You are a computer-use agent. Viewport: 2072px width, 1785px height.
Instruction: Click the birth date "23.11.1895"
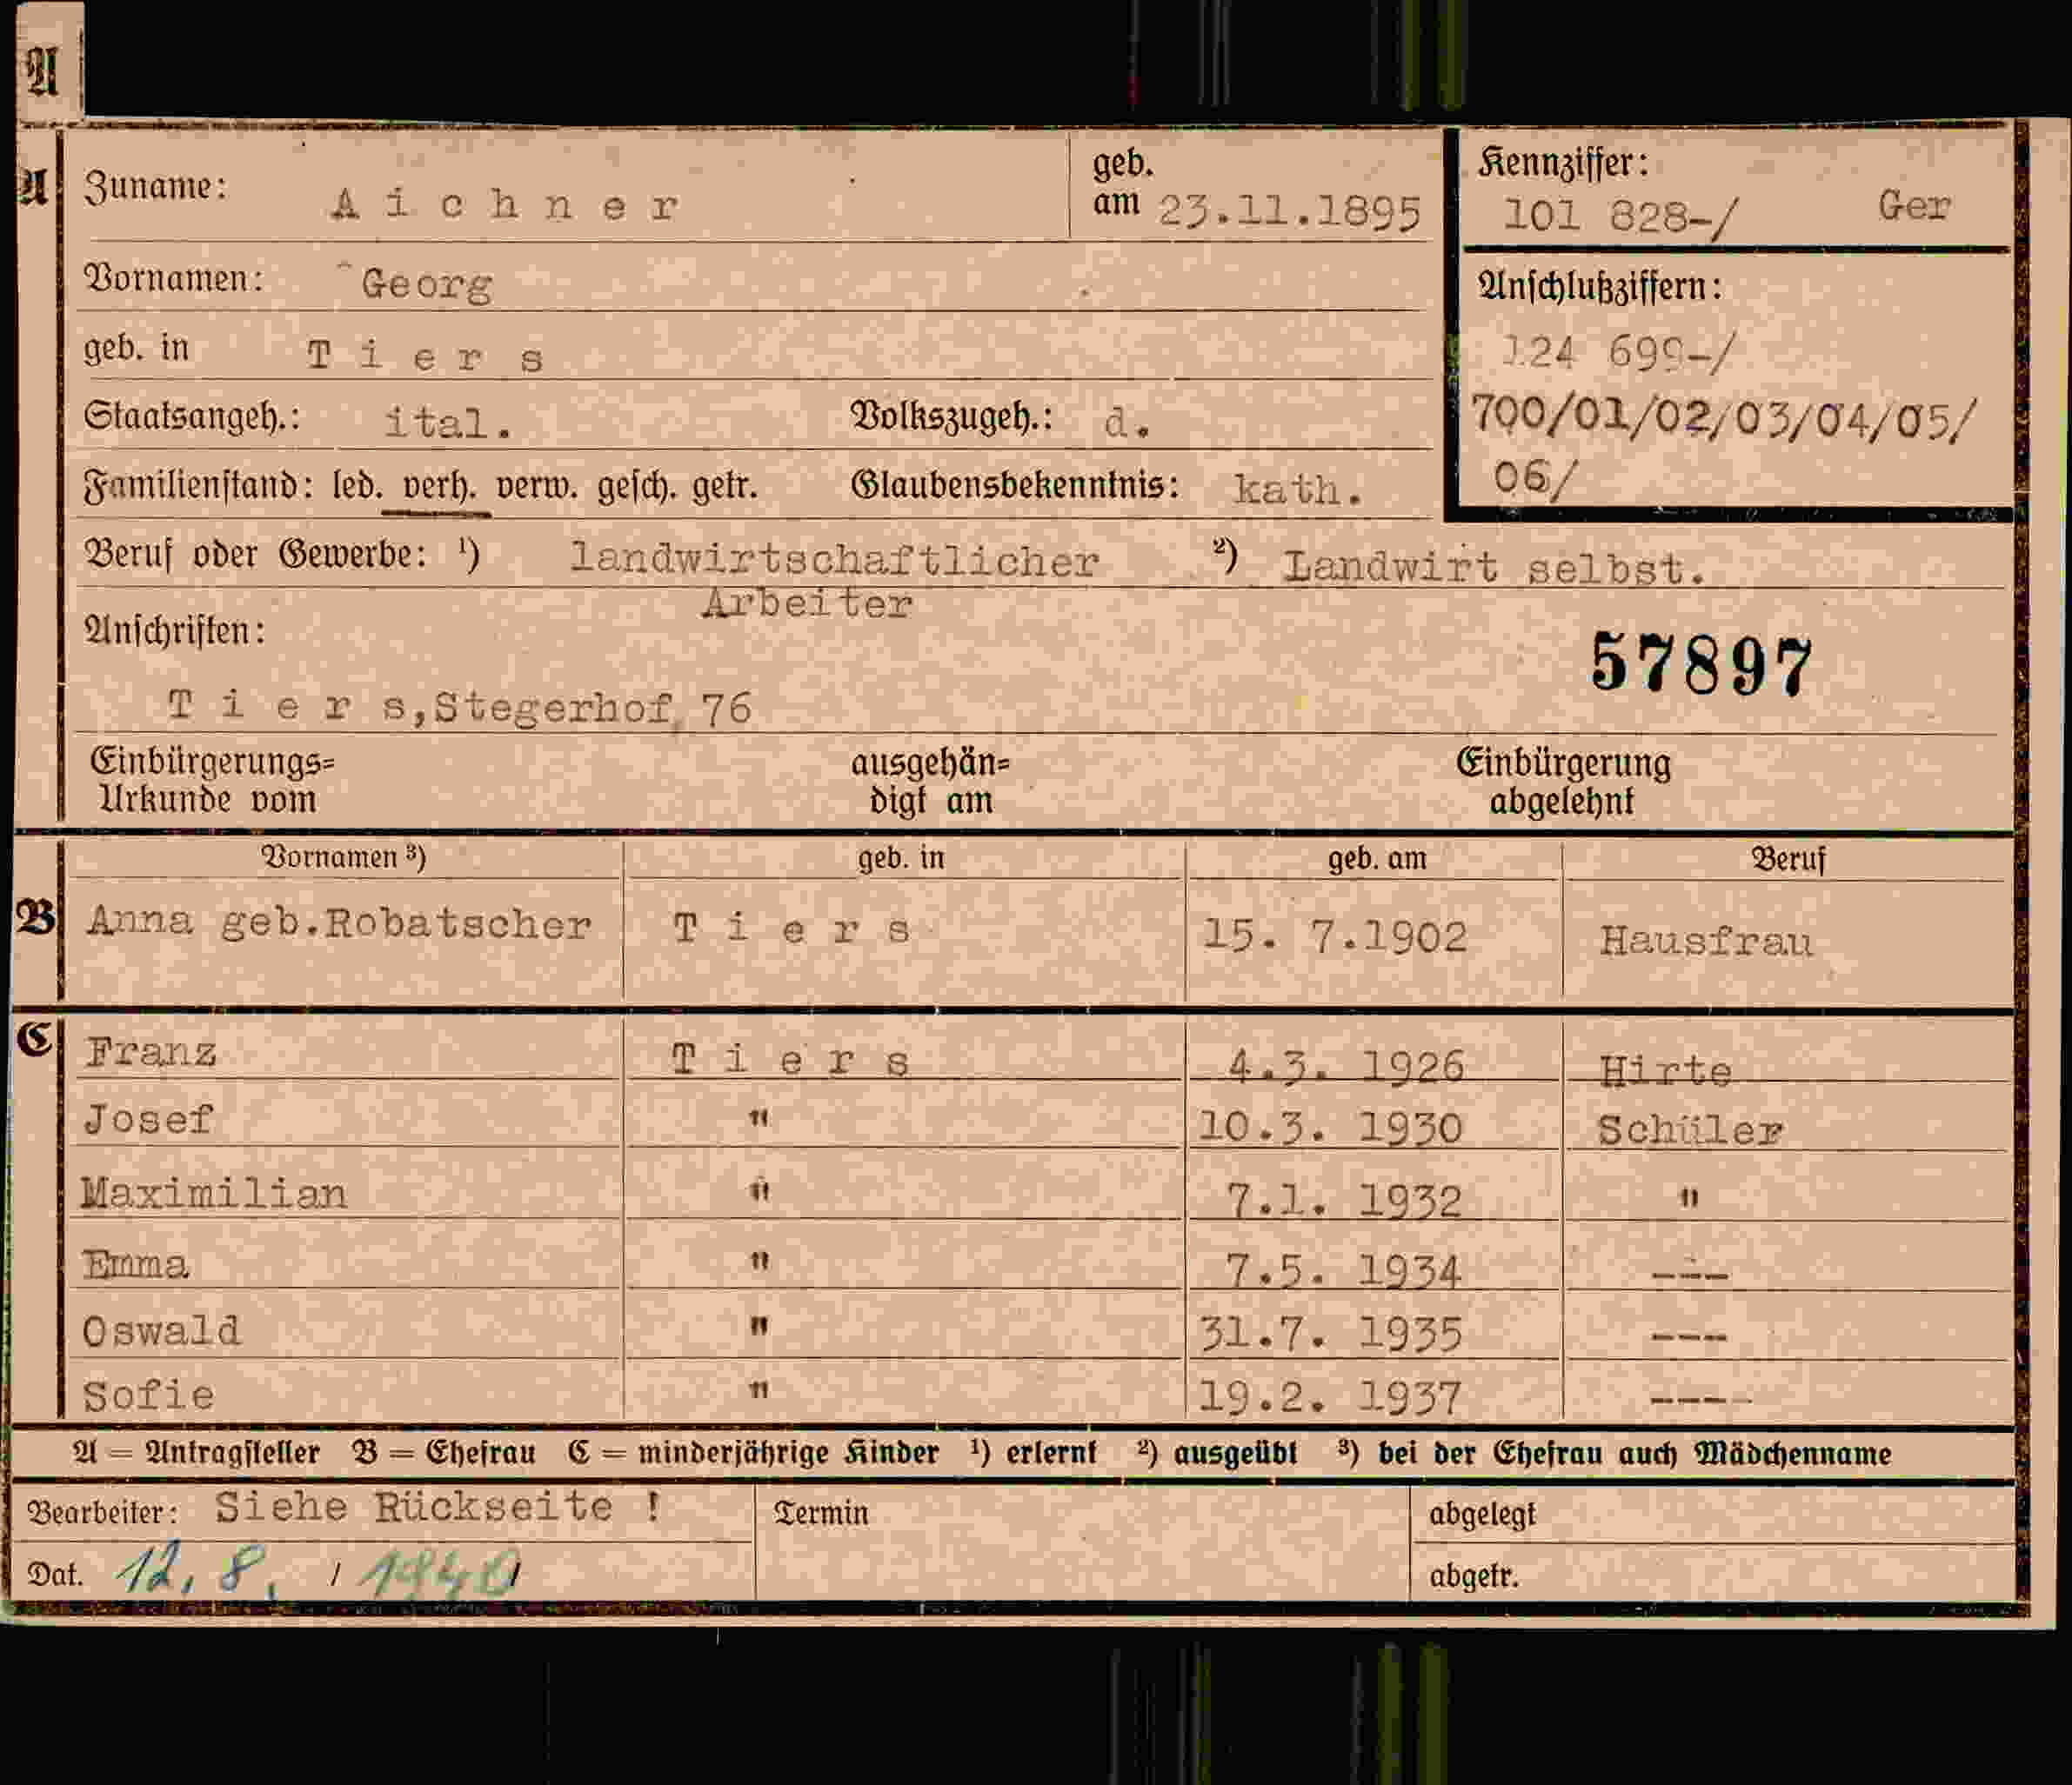[1289, 212]
